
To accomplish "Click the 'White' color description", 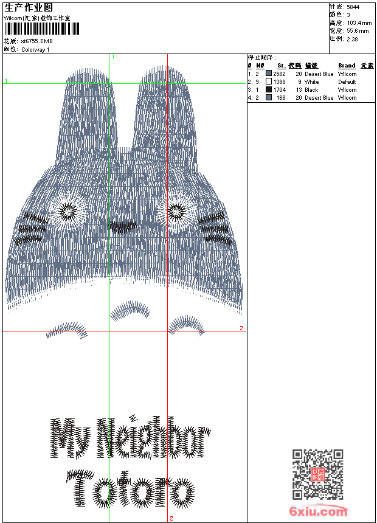I will click(x=311, y=81).
